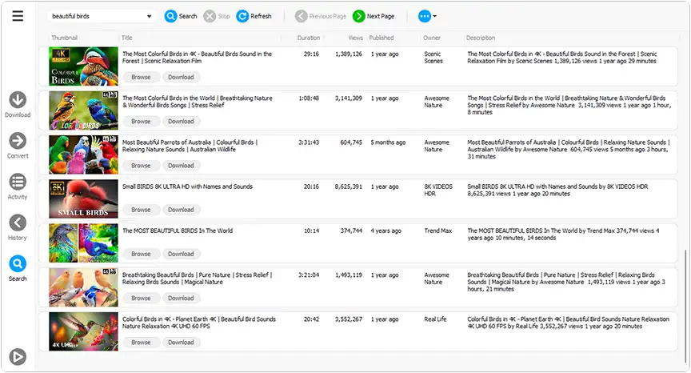Click the Refresh toolbar button
This screenshot has width=691, height=373.
[x=254, y=16]
